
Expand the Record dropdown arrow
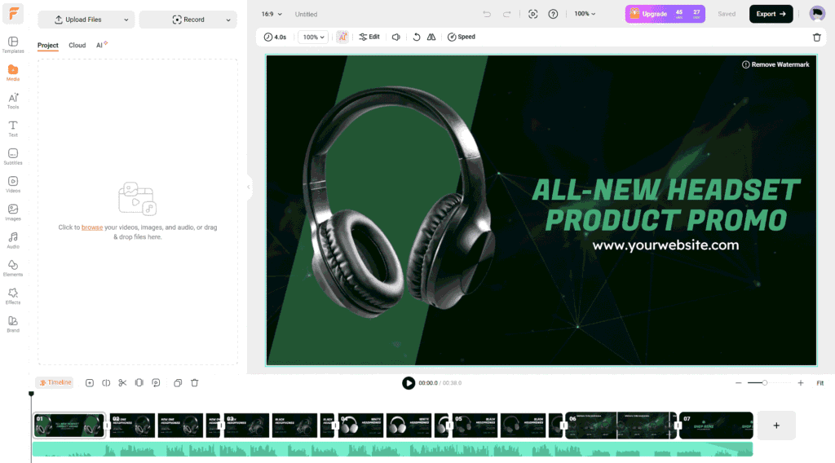tap(228, 20)
